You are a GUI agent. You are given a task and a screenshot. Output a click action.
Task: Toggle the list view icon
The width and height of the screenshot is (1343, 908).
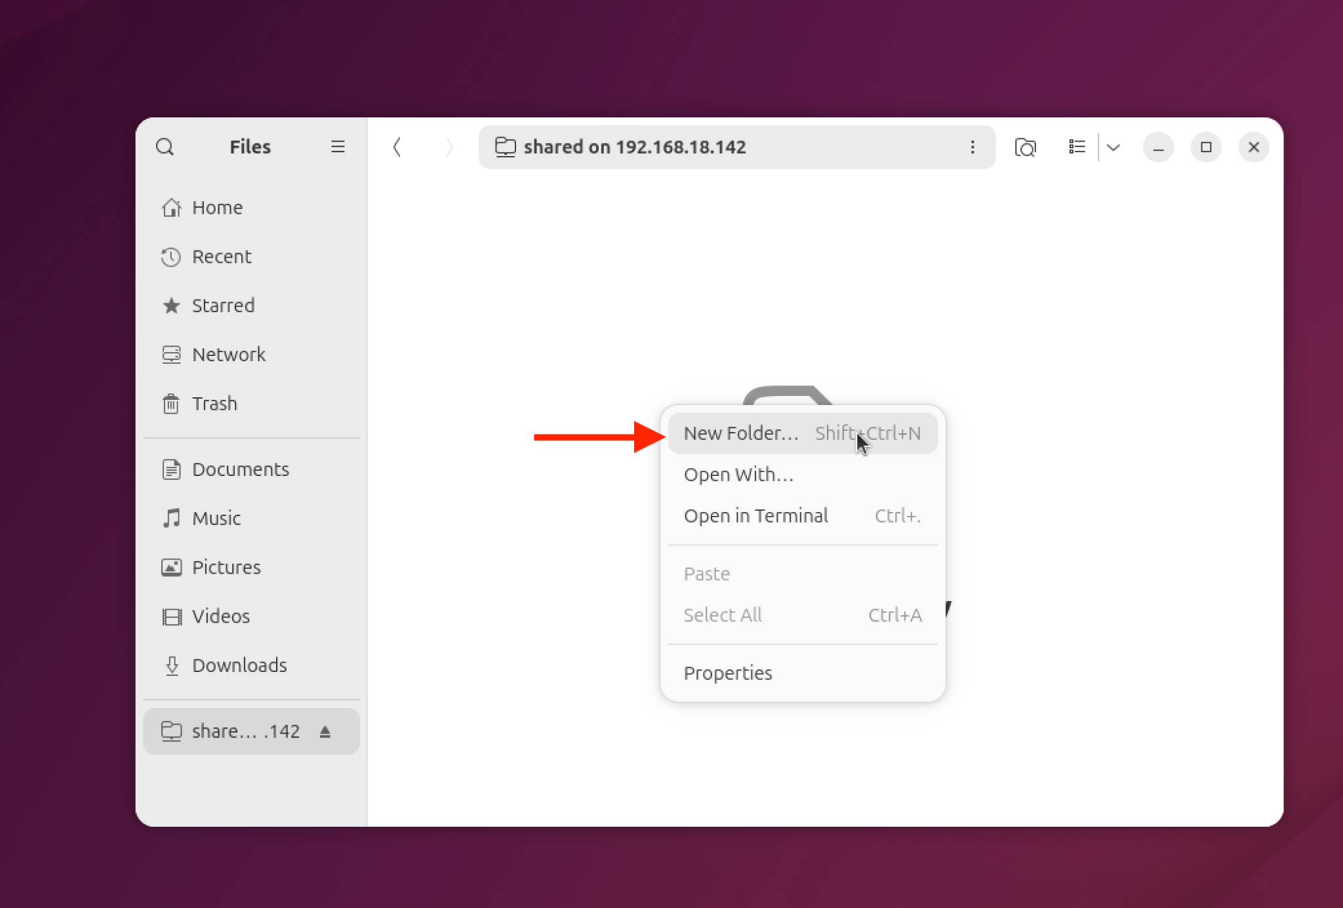(1076, 147)
